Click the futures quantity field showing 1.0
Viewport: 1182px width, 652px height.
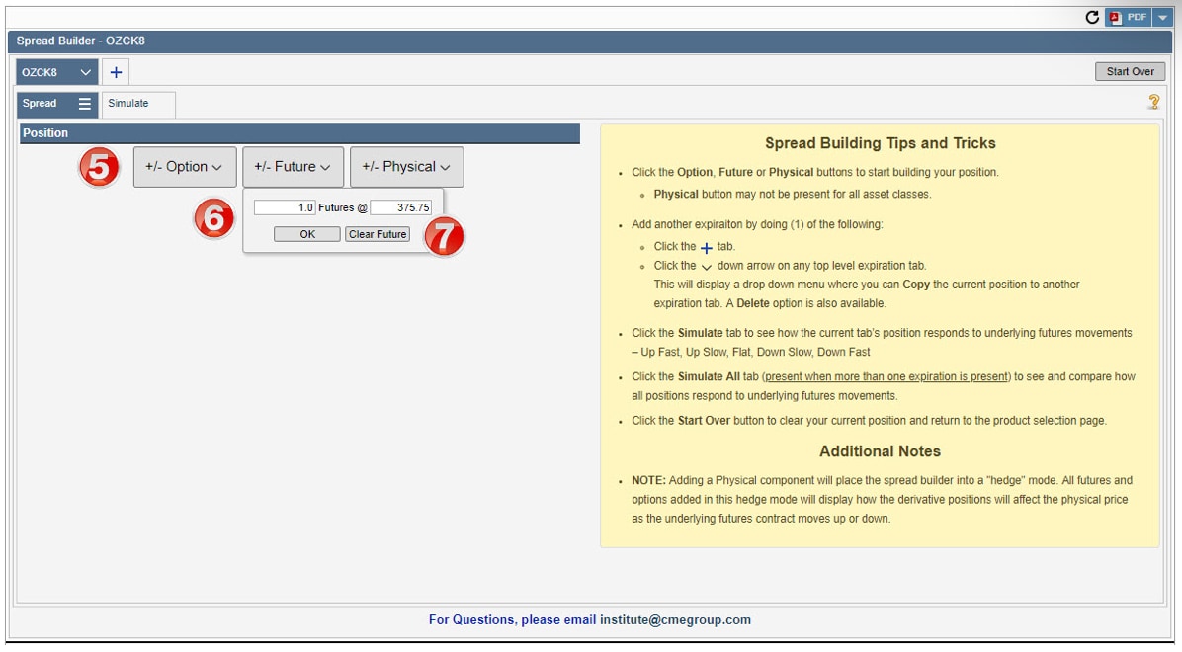tap(285, 207)
